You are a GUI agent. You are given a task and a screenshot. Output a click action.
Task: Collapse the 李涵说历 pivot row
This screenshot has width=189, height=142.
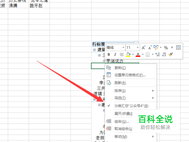(x=104, y=61)
